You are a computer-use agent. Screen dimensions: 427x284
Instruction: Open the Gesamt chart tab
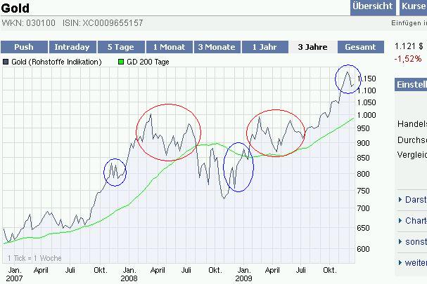click(361, 47)
